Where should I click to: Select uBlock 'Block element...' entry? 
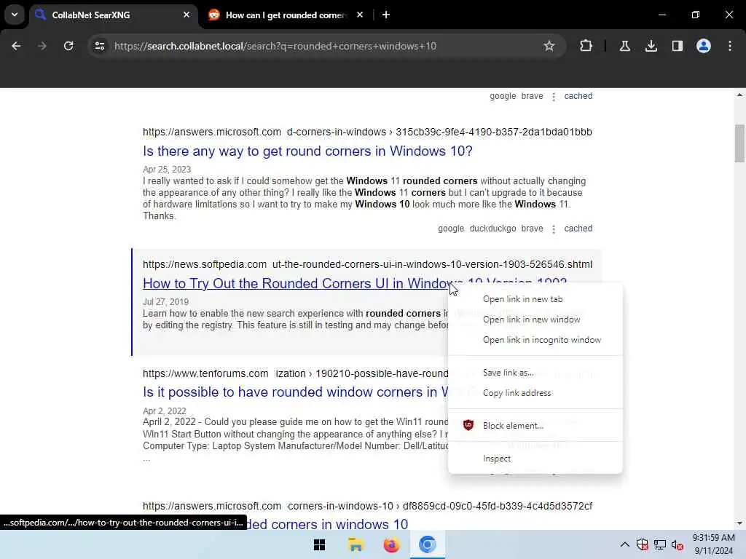point(535,425)
